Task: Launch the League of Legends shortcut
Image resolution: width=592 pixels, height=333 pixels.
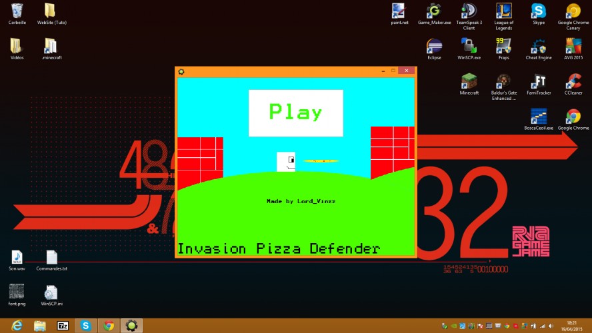Action: pos(503,17)
